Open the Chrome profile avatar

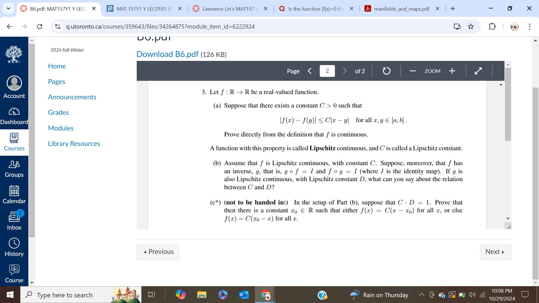[x=514, y=27]
